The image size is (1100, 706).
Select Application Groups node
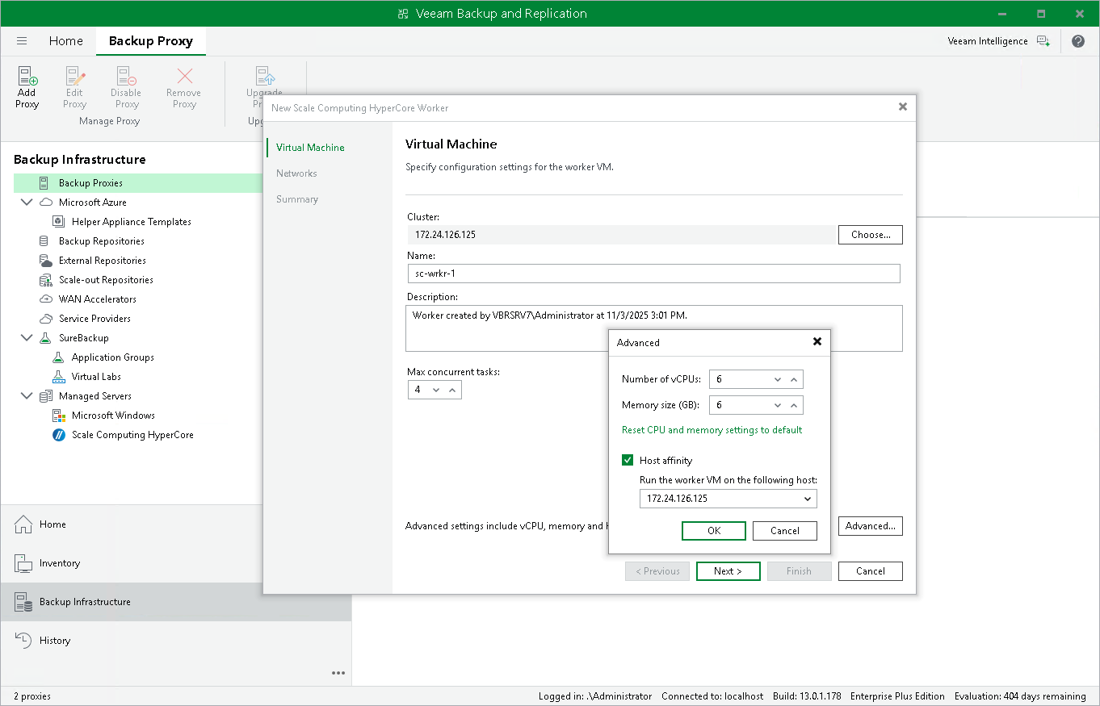pyautogui.click(x=112, y=357)
